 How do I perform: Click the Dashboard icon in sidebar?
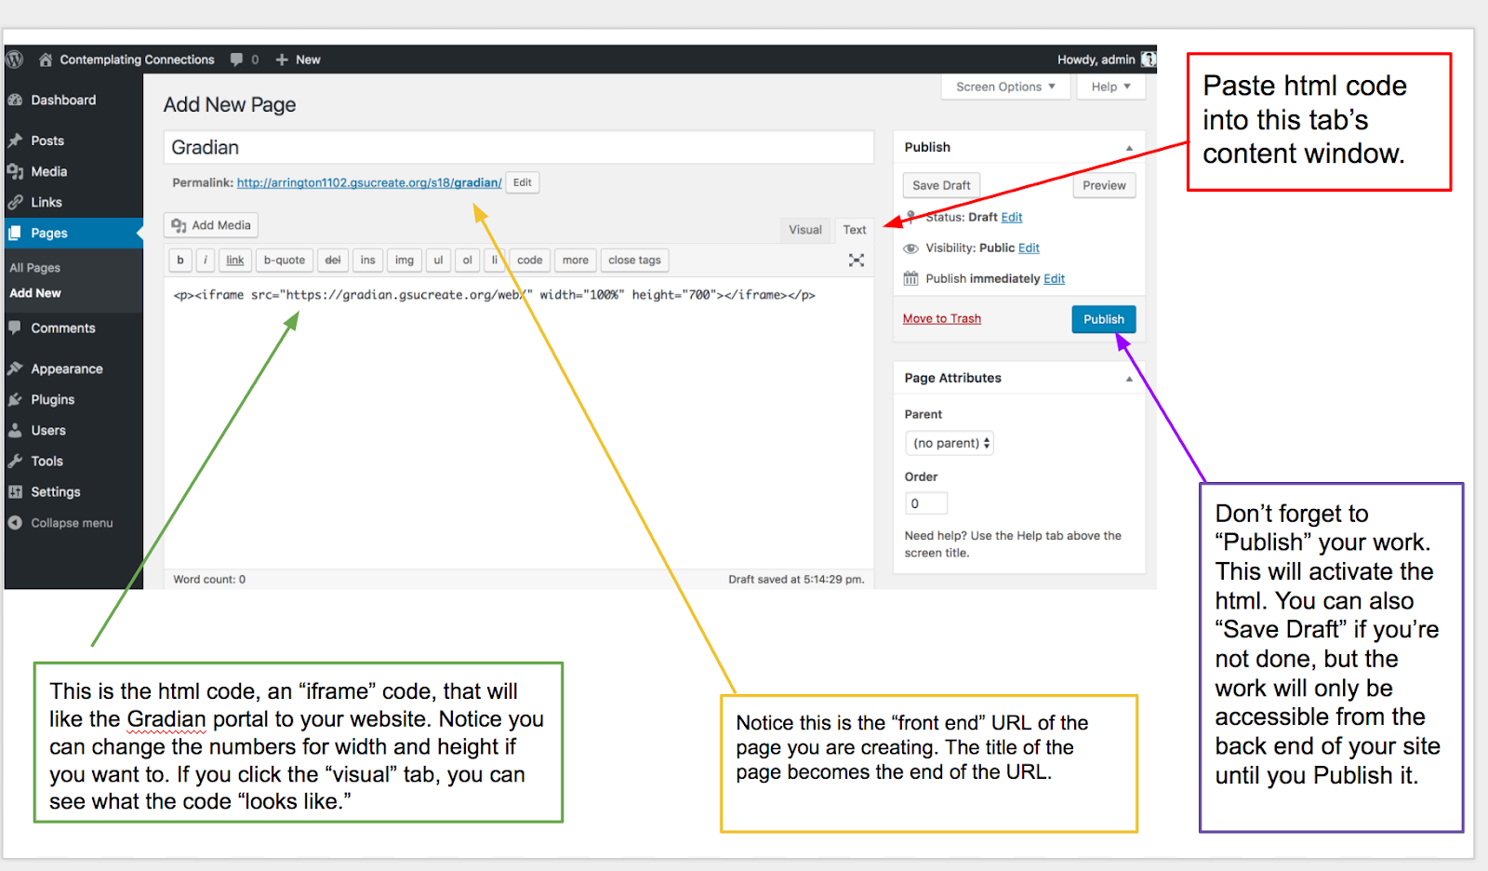[x=15, y=100]
